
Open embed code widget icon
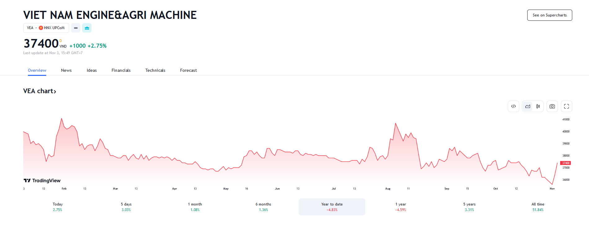tap(513, 106)
